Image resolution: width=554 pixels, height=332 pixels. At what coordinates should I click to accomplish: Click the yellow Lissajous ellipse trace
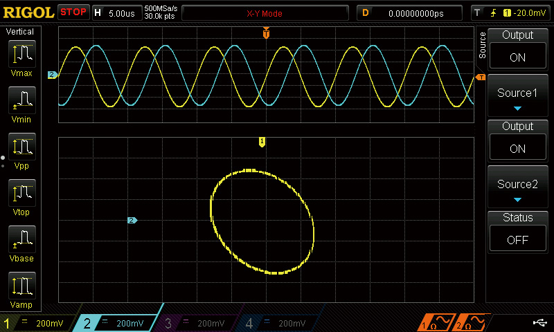pos(262,221)
